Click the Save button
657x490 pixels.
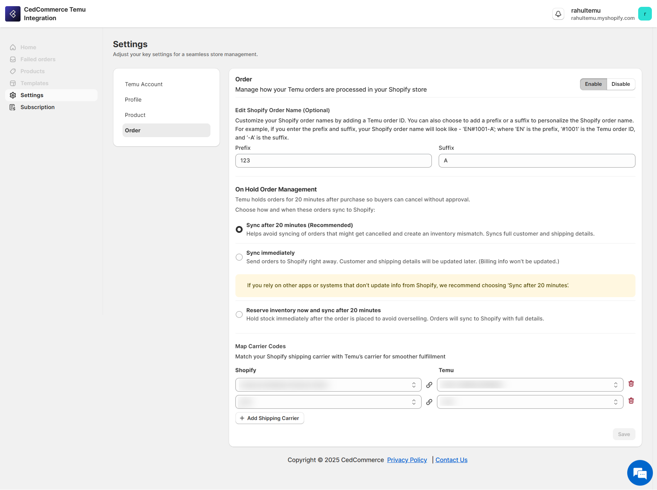(x=624, y=434)
